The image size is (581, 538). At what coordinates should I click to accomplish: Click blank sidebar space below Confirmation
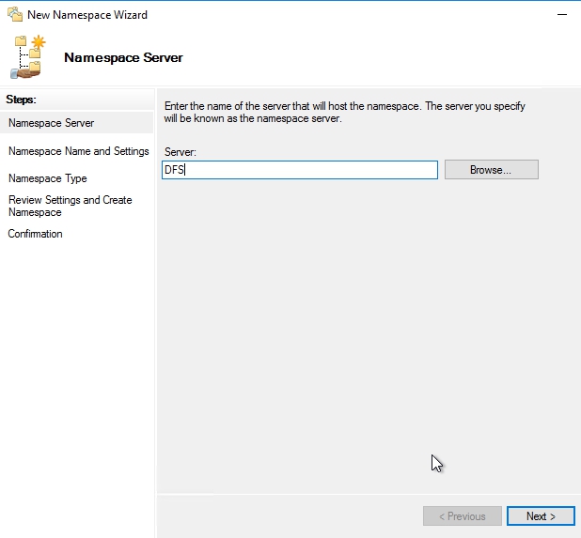tap(75, 376)
